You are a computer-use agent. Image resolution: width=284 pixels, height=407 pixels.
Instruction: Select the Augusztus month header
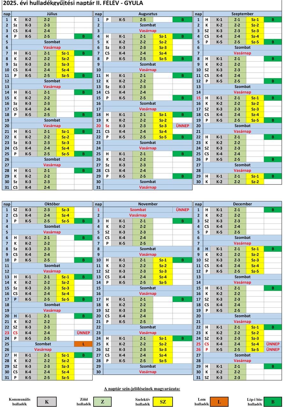148,14
